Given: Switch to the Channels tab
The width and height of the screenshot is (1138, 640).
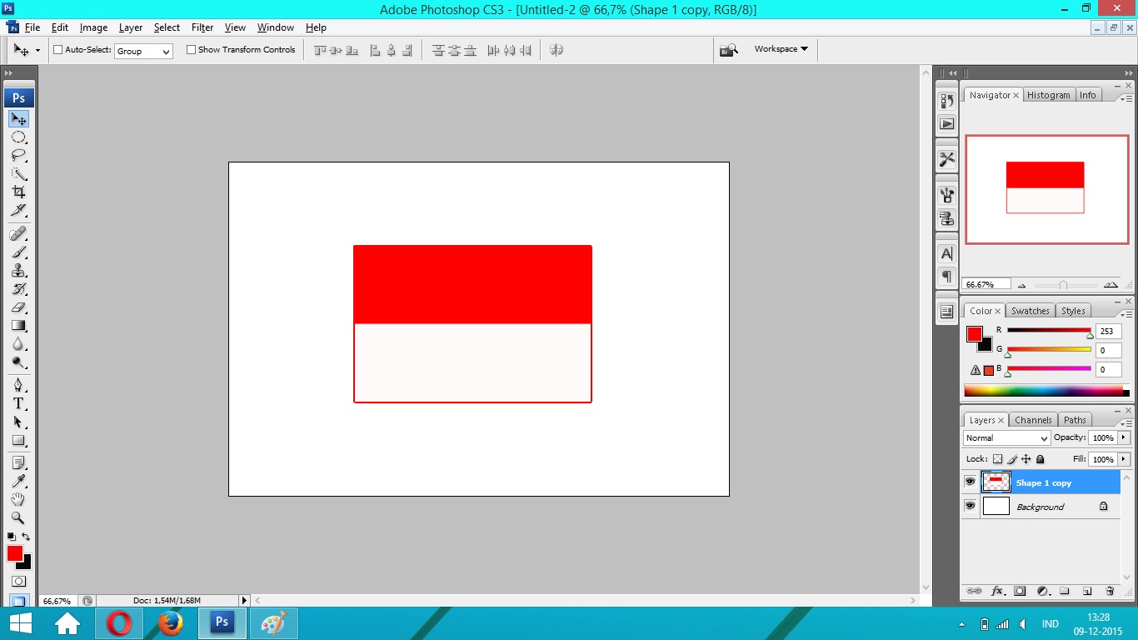Looking at the screenshot, I should click(x=1033, y=420).
